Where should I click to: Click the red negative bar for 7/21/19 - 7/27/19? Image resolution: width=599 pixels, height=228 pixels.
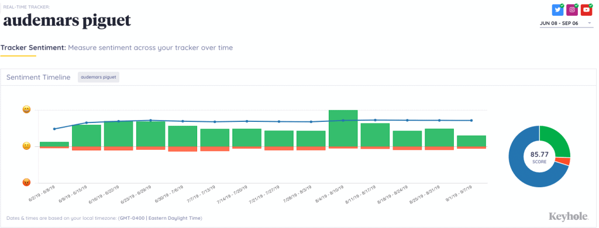pos(279,149)
